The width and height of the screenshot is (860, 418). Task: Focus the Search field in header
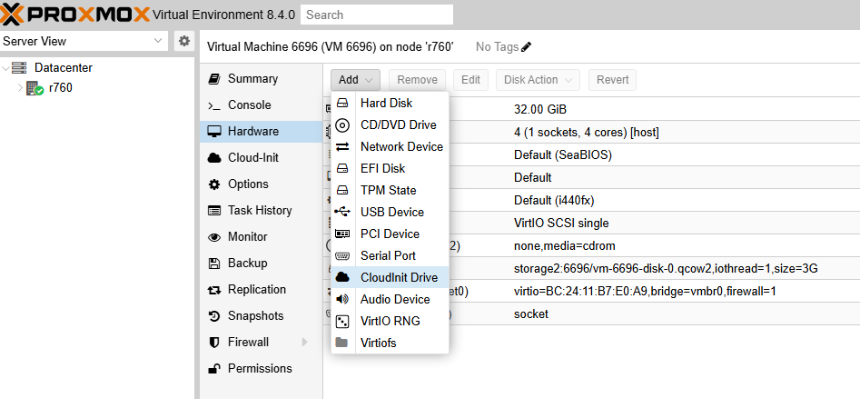pos(377,15)
